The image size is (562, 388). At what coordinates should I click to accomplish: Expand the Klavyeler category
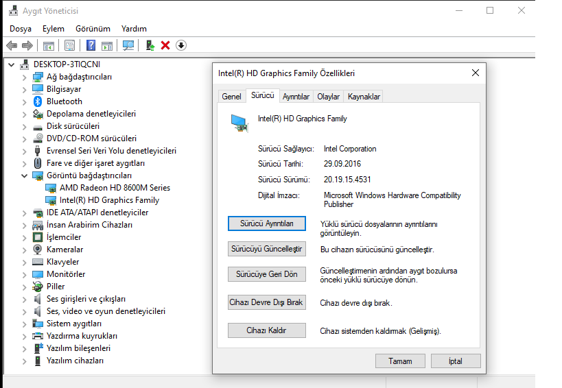(25, 262)
